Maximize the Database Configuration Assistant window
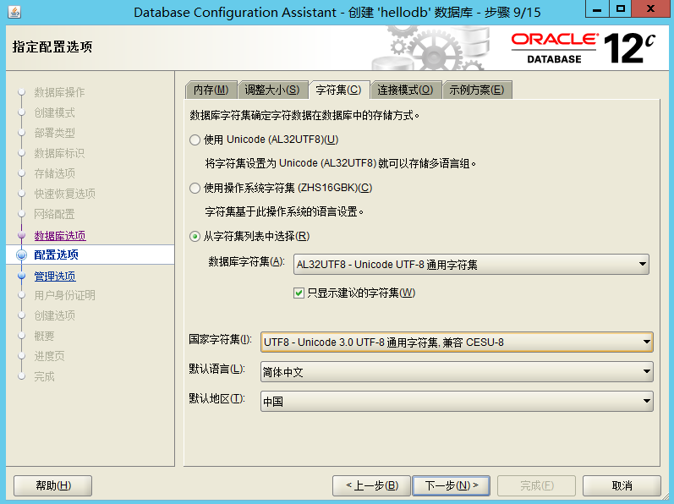This screenshot has width=674, height=504. [620, 9]
